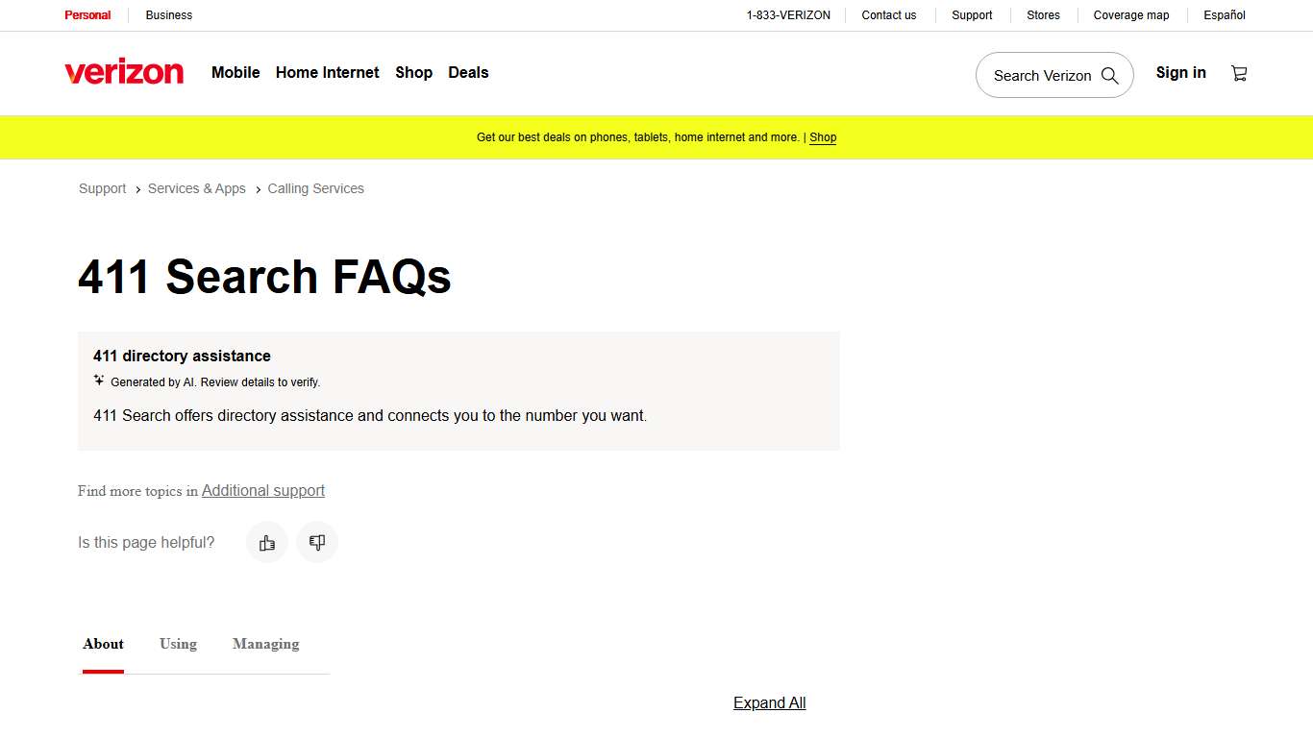Open the Home Internet menu
Viewport: 1313px width, 738px height.
[x=327, y=72]
